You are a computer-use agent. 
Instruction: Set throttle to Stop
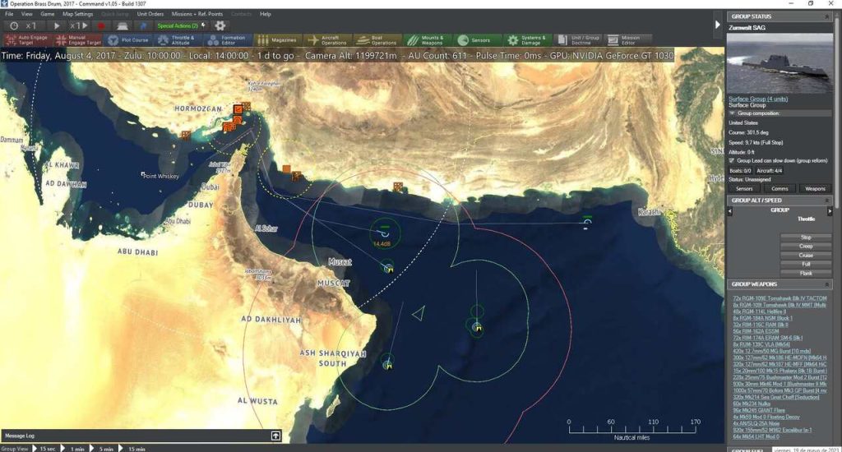[x=806, y=238]
